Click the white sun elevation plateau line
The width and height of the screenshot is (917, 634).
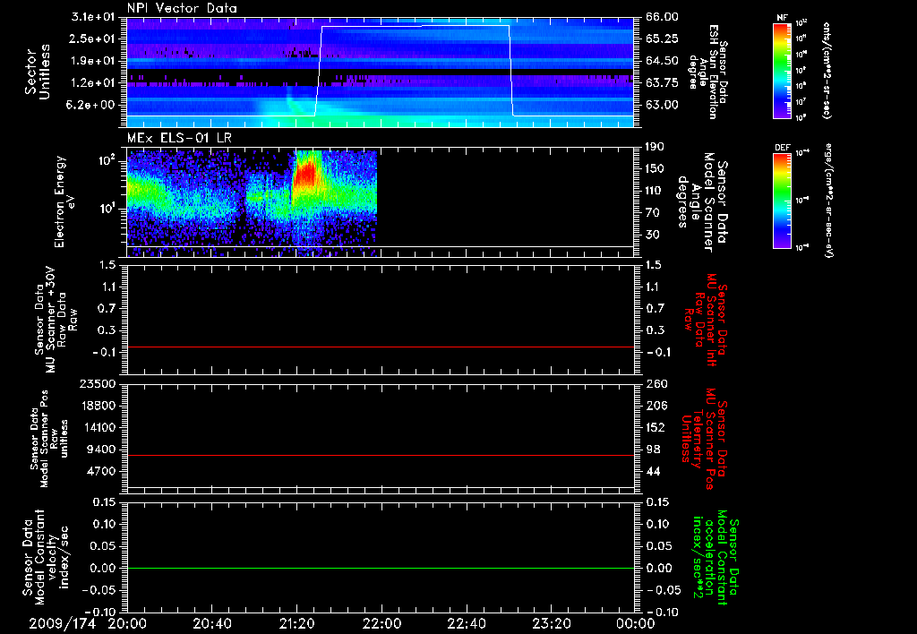[416, 26]
